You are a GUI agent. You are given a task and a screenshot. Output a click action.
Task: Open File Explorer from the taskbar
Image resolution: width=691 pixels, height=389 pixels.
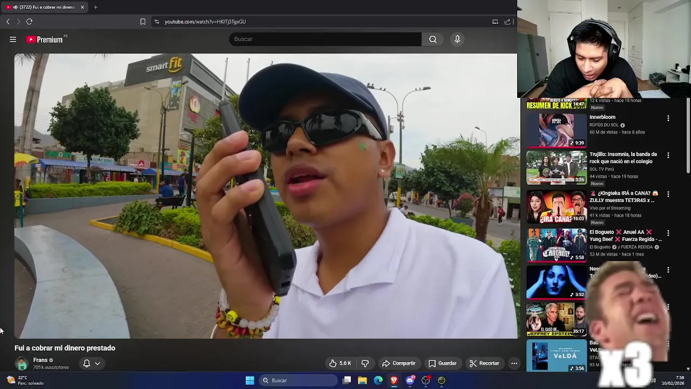[362, 380]
